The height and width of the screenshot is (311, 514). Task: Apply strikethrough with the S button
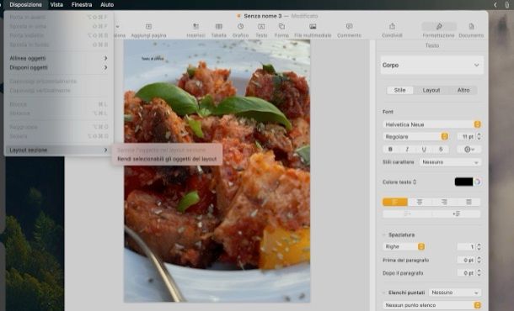(x=441, y=150)
